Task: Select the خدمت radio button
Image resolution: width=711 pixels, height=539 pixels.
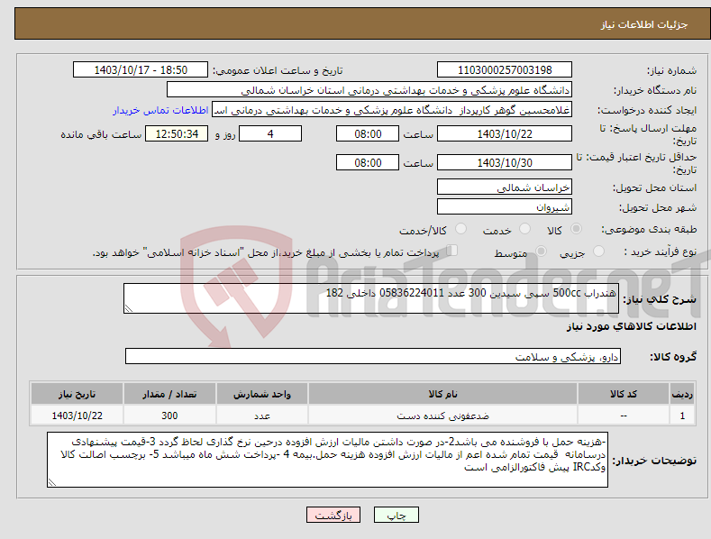Action: click(524, 229)
